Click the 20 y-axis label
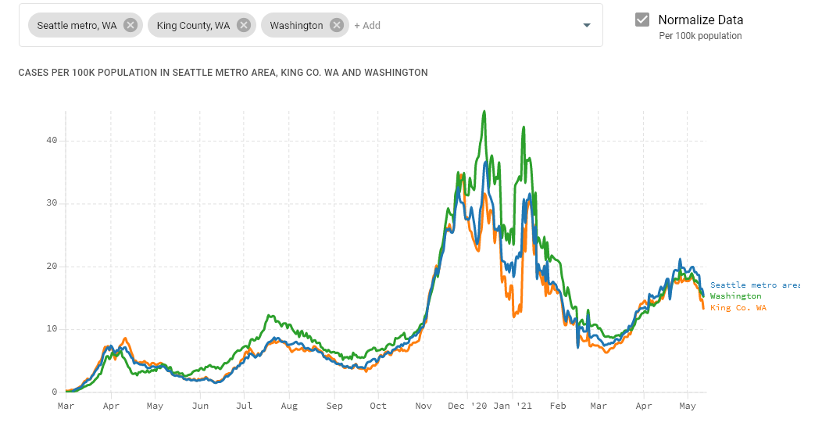The height and width of the screenshot is (437, 822). 52,266
